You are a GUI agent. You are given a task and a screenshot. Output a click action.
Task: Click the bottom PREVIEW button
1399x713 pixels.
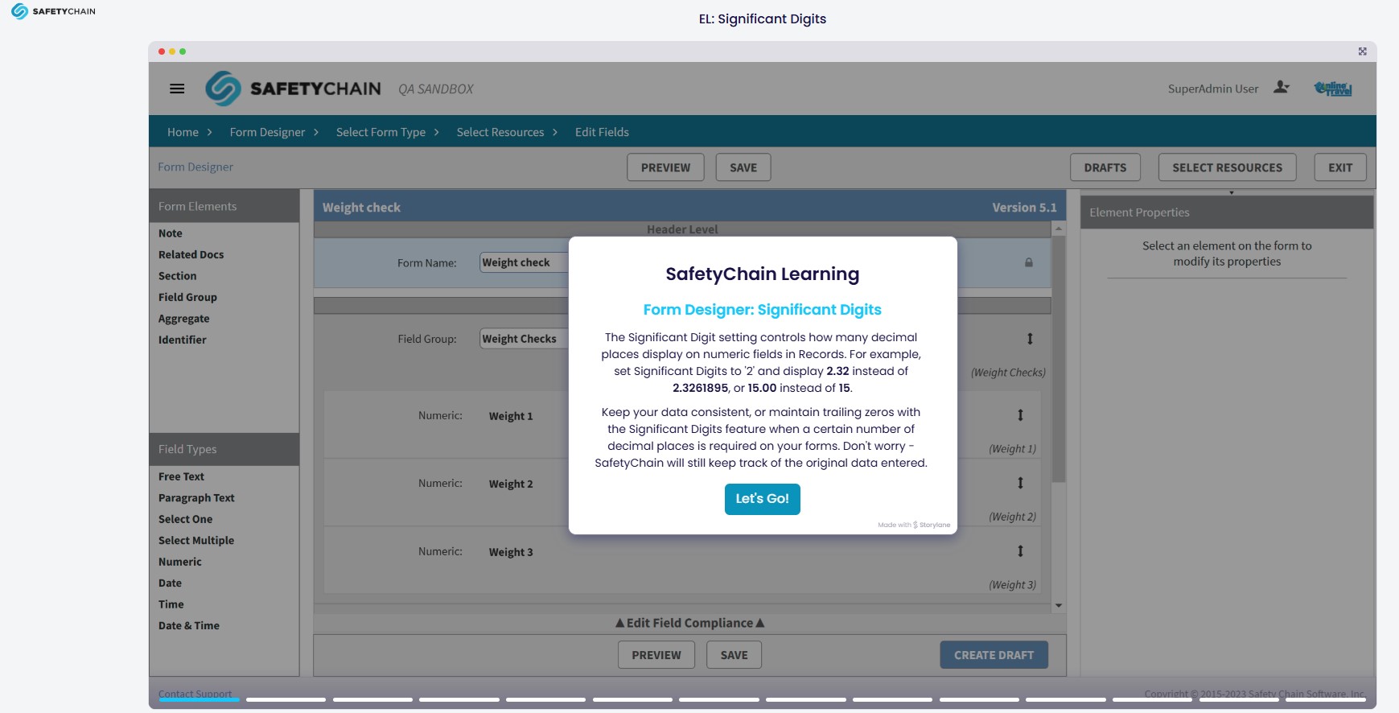[x=656, y=655]
